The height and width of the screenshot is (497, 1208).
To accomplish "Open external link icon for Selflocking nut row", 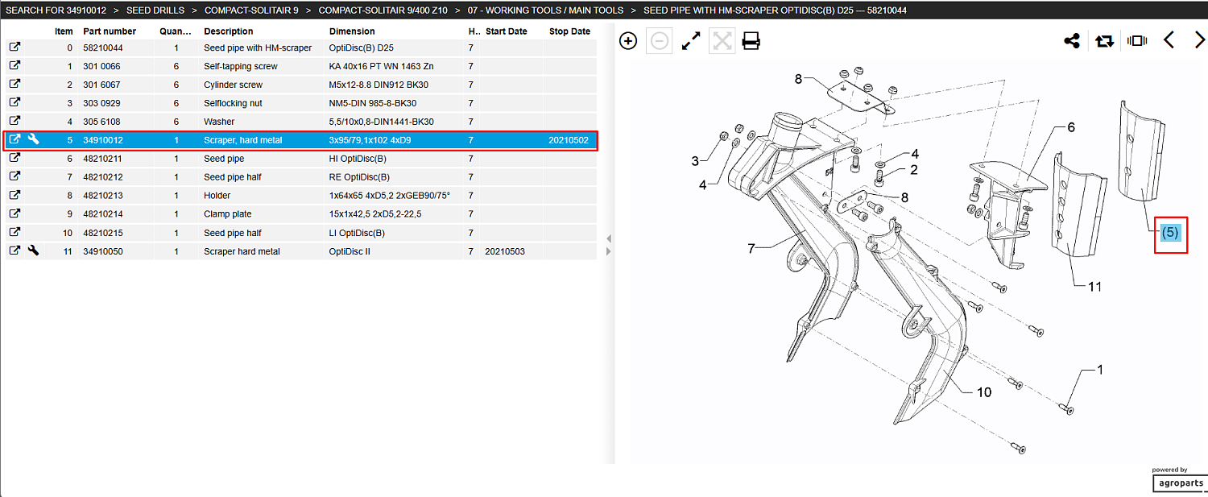I will [14, 103].
